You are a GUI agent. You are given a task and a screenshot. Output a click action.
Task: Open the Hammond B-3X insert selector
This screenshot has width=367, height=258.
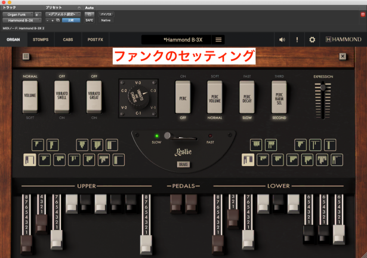point(20,20)
